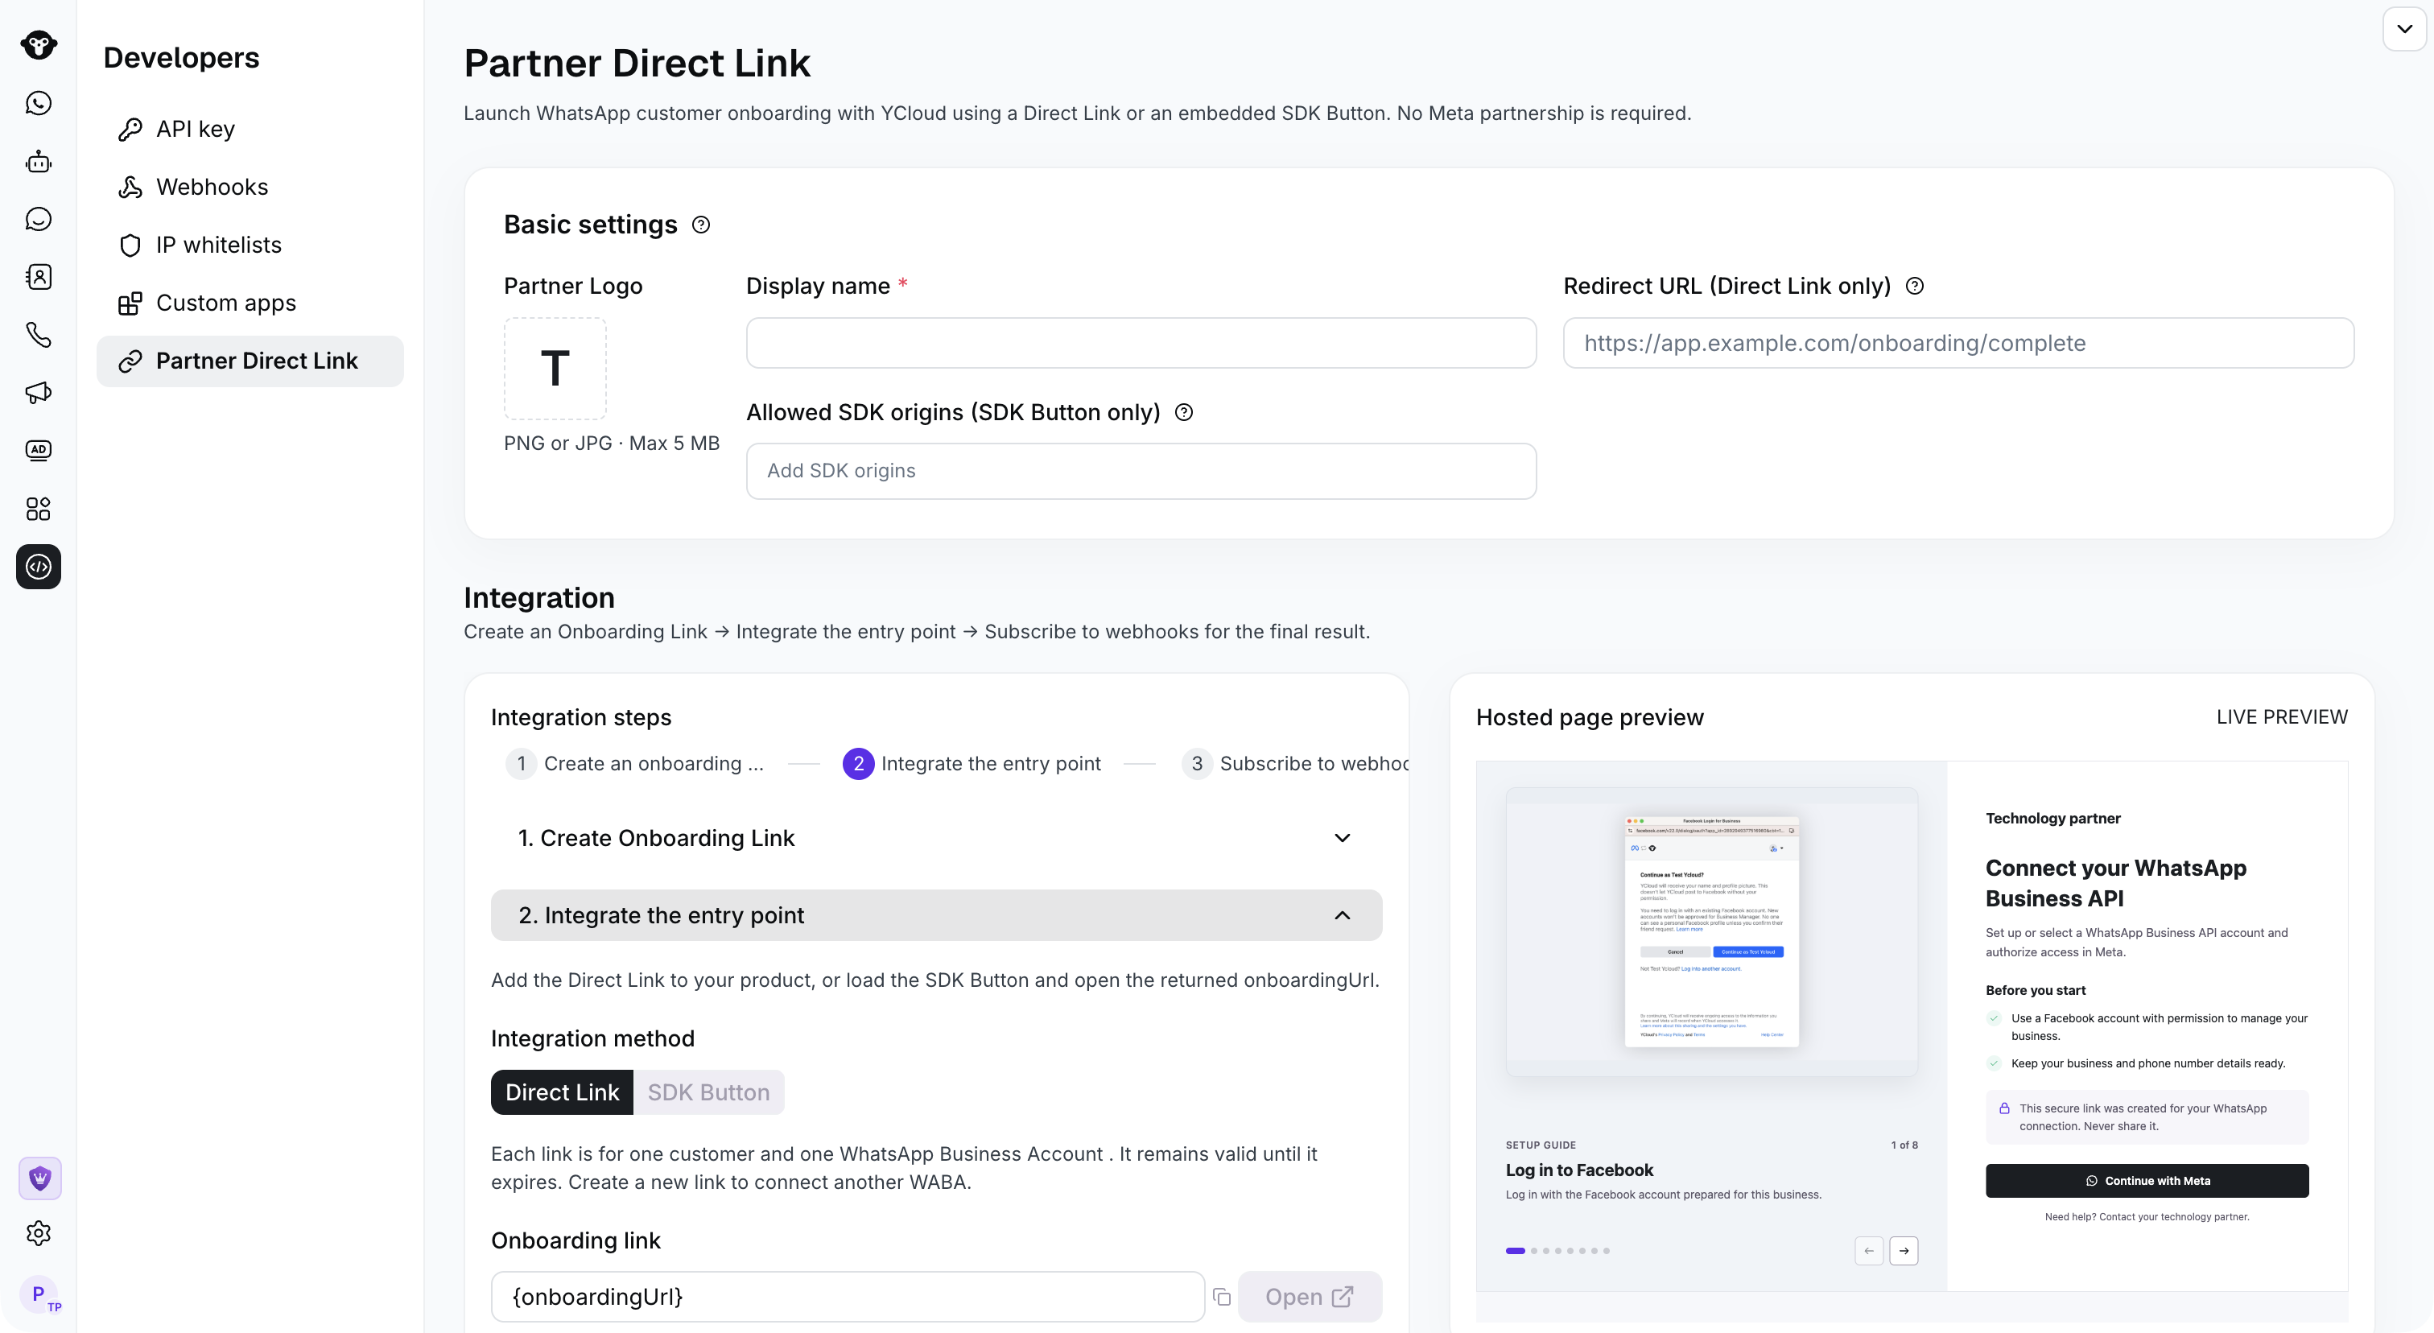The height and width of the screenshot is (1333, 2434).
Task: Open the user profile avatar P
Action: [x=39, y=1294]
